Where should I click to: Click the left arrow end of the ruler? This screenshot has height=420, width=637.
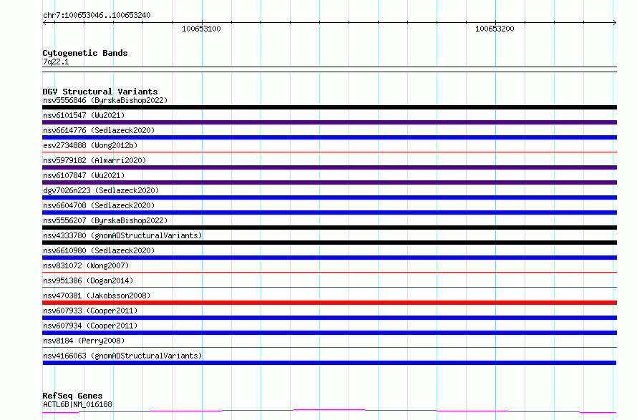click(x=44, y=22)
